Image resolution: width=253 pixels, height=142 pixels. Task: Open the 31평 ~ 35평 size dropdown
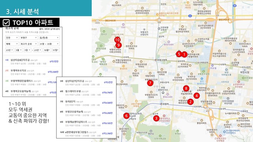pyautogui.click(x=49, y=44)
